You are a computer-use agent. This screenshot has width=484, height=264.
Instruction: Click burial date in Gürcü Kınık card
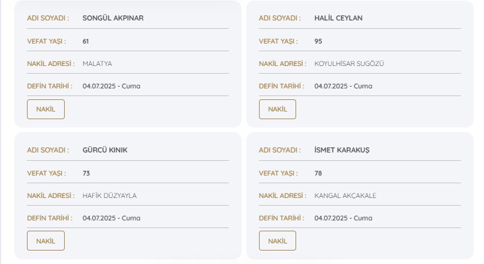point(112,218)
